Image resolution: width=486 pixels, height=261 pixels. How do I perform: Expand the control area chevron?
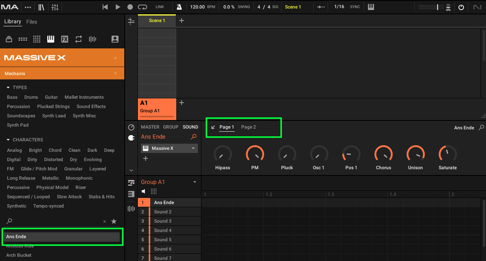pyautogui.click(x=131, y=170)
